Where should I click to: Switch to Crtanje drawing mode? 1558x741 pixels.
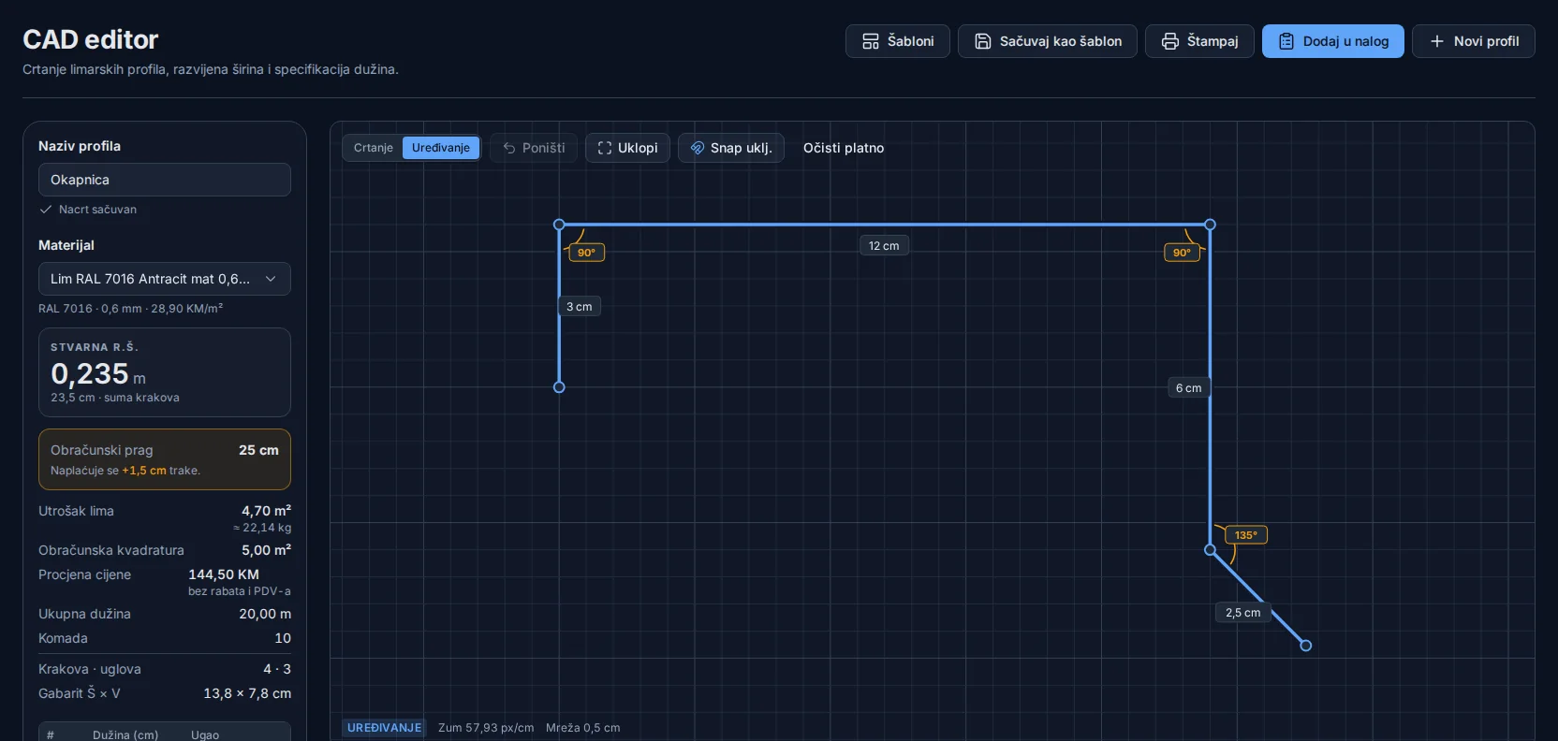click(374, 148)
